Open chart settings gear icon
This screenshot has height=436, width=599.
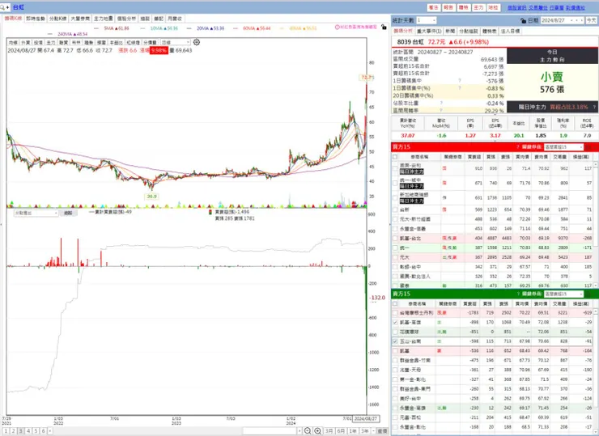coord(197,42)
